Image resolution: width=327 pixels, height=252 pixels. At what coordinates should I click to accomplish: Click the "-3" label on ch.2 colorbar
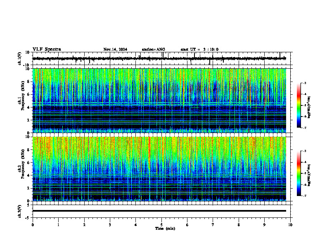305,151
